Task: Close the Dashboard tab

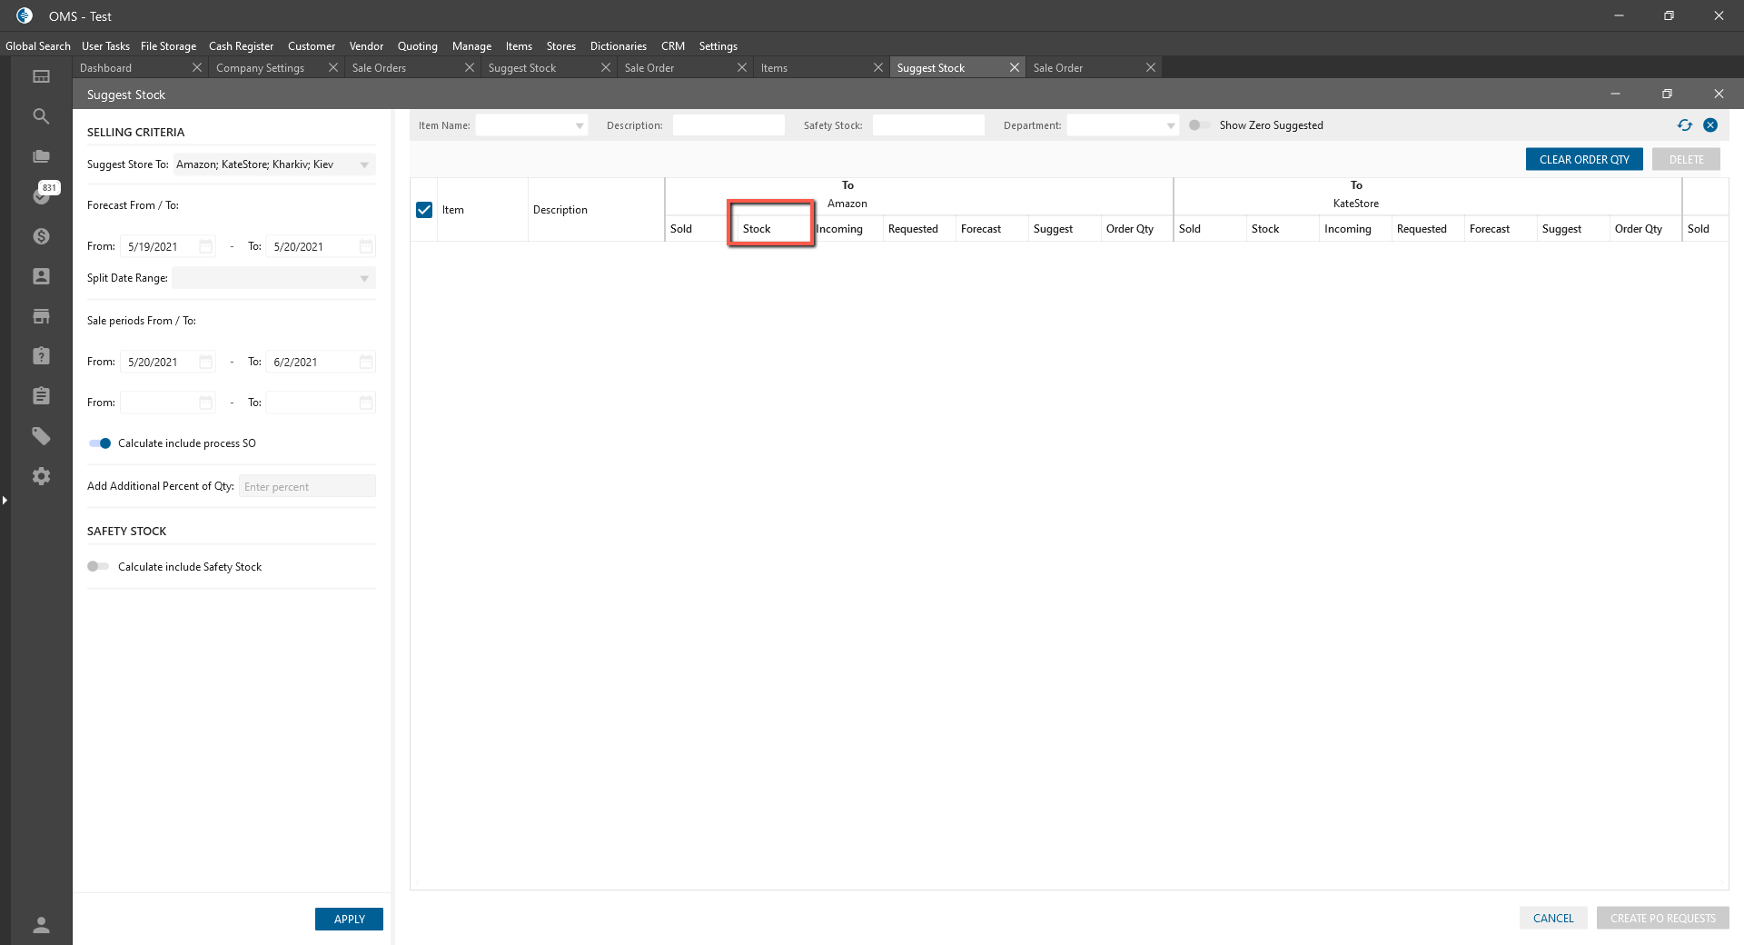Action: click(x=197, y=67)
